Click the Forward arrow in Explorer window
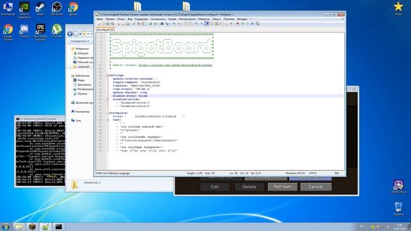 tap(76, 34)
